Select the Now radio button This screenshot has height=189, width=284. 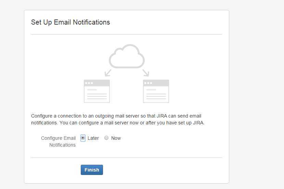[106, 138]
